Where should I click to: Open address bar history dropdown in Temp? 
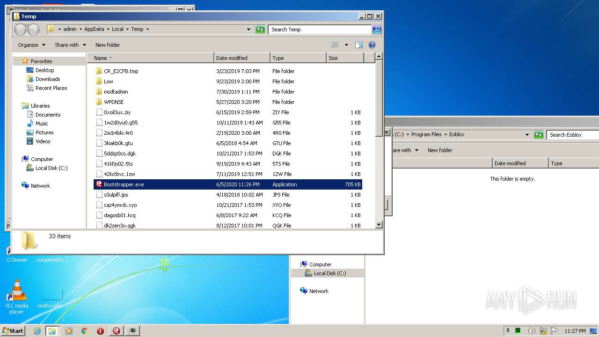248,29
